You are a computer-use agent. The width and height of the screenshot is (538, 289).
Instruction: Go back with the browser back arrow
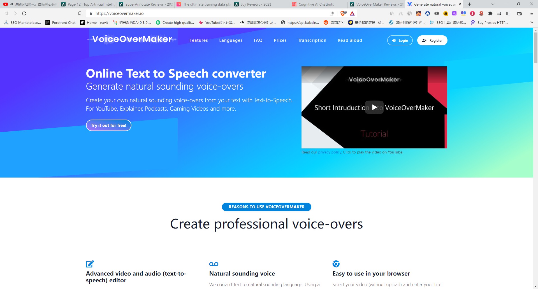tap(6, 13)
